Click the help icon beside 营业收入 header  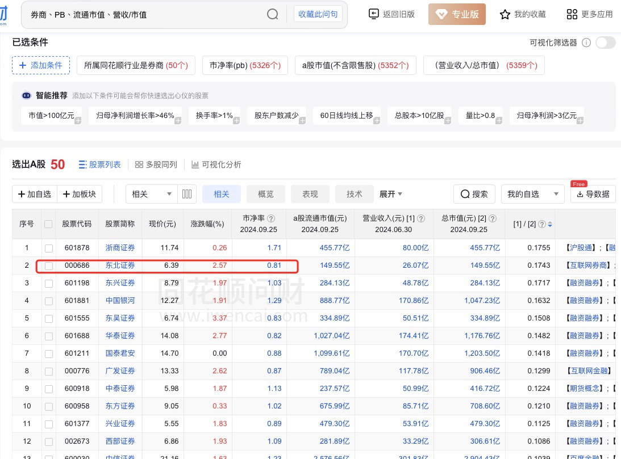(x=422, y=218)
